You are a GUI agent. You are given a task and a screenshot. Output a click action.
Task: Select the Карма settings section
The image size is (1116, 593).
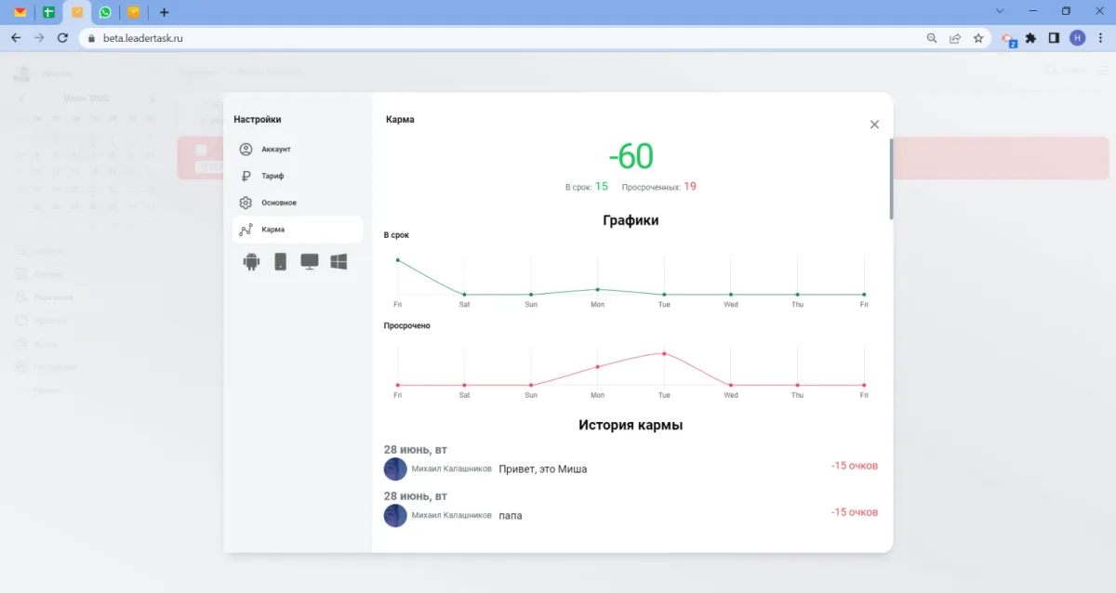coord(273,230)
